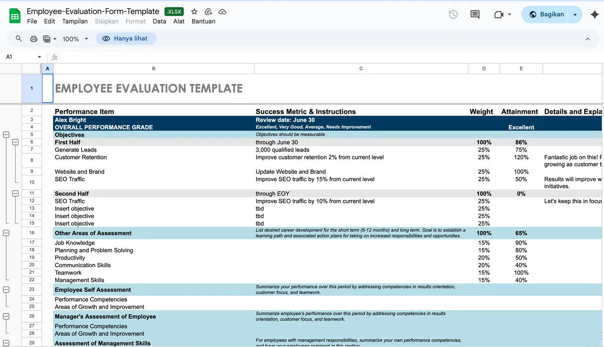Open version history clock icon
The height and width of the screenshot is (347, 604).
[x=453, y=15]
